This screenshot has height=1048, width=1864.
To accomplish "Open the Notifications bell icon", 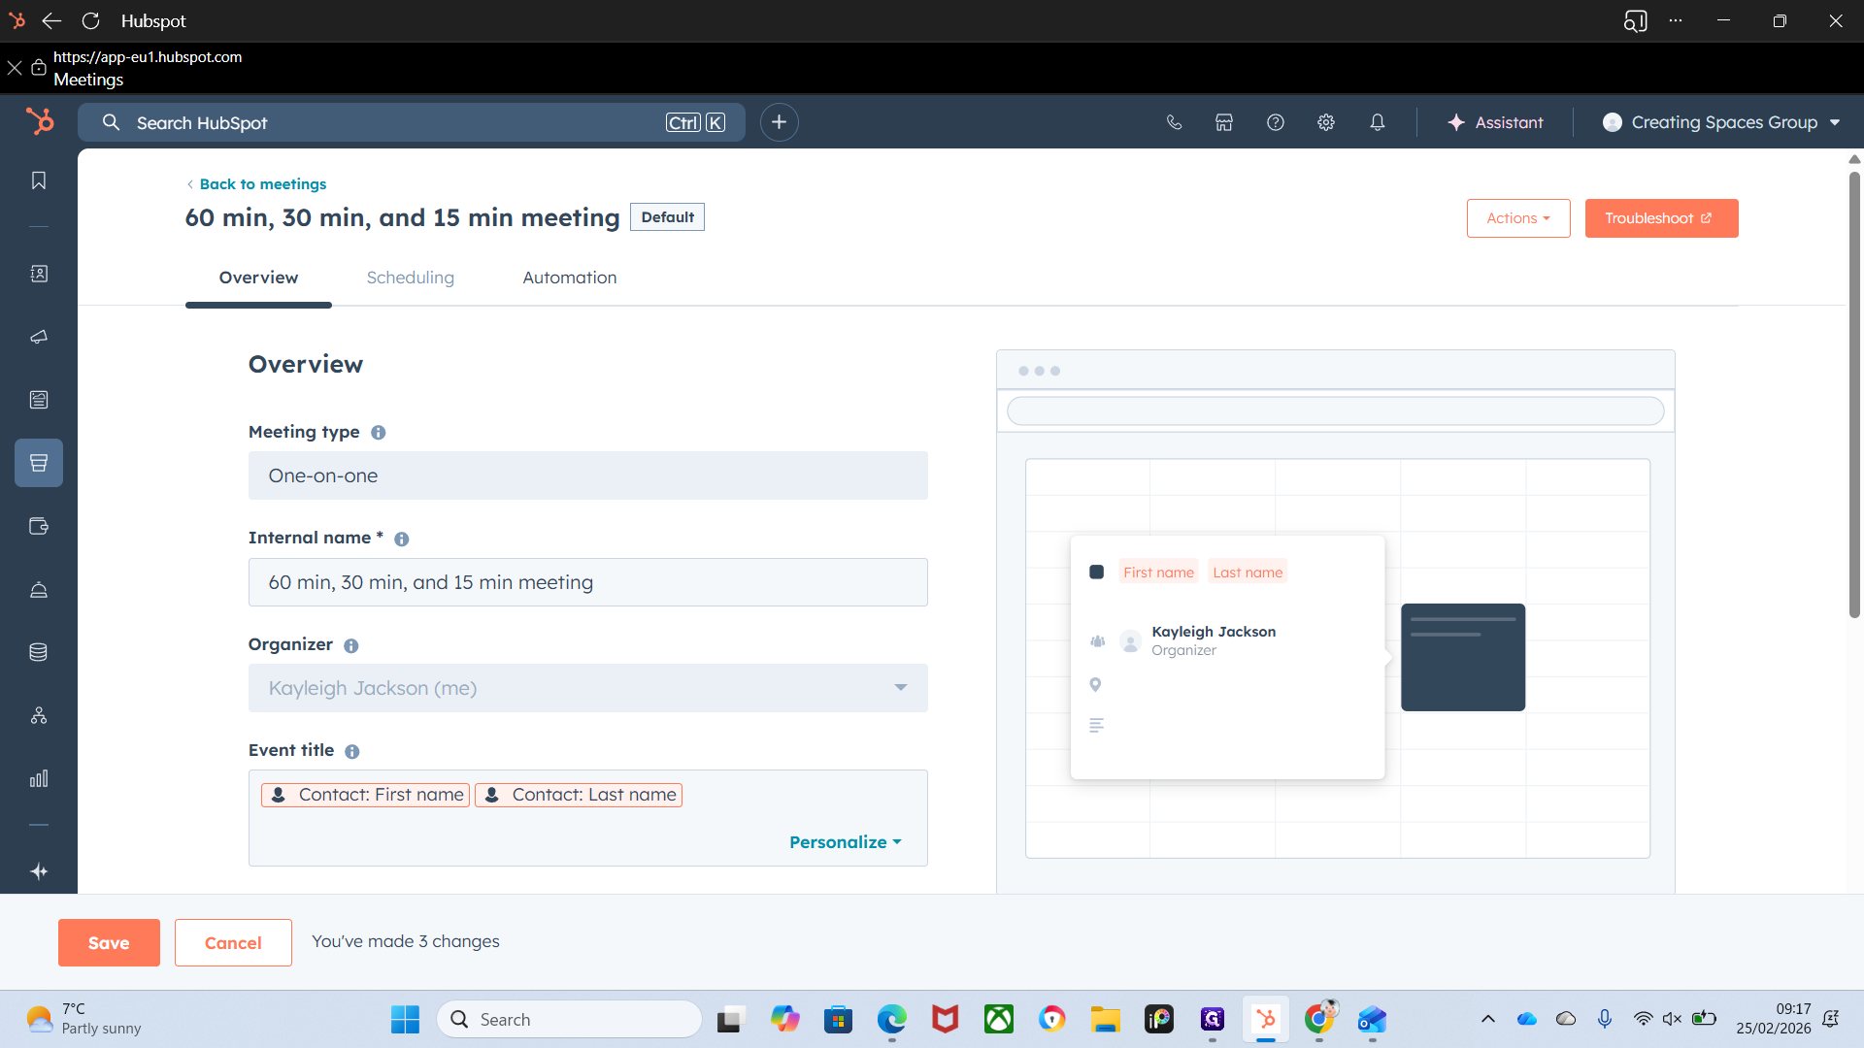I will click(x=1377, y=122).
